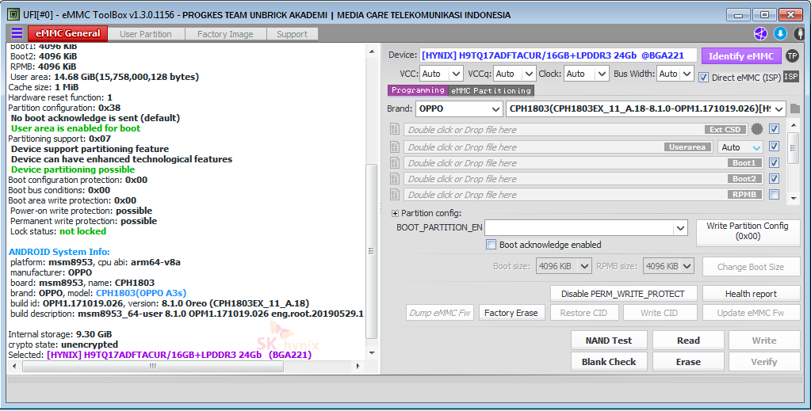Image resolution: width=811 pixels, height=411 pixels.
Task: Open the firmware folder browse icon
Action: (x=795, y=108)
